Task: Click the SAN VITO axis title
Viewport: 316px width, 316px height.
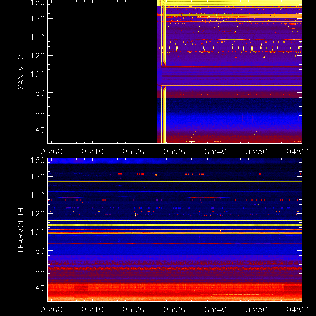Action: click(21, 72)
